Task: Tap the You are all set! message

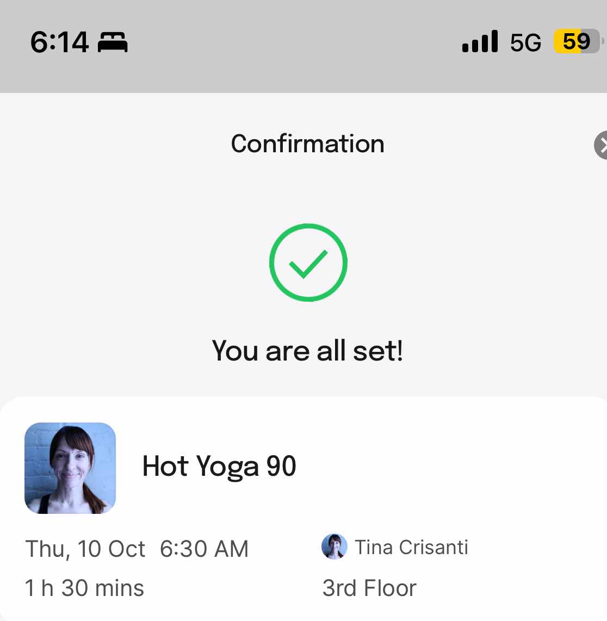Action: (x=307, y=351)
